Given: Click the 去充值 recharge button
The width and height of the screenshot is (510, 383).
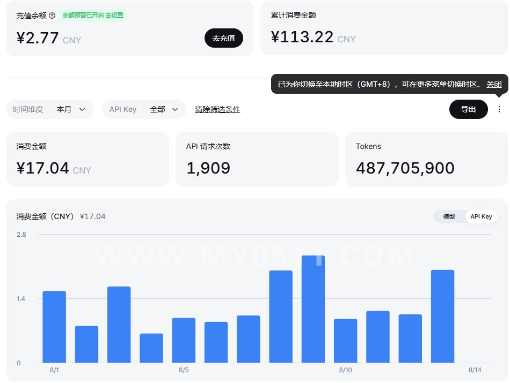Looking at the screenshot, I should [x=223, y=38].
